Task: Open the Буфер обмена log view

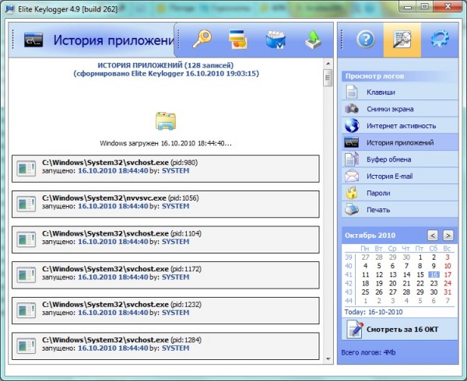Action: 400,159
